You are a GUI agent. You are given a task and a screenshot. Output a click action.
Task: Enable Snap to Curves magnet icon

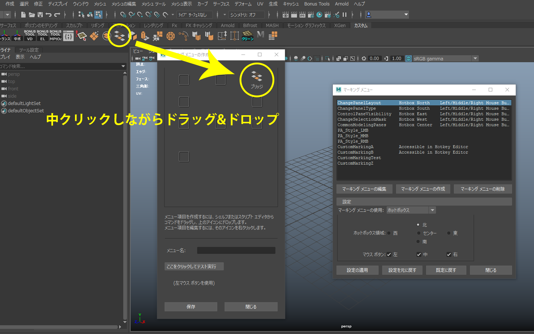132,15
